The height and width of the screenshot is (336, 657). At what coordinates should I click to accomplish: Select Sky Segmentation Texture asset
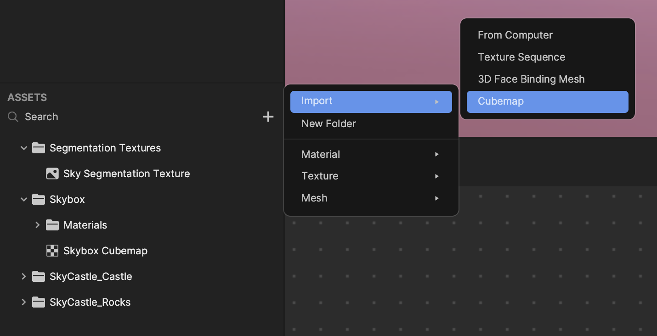click(127, 174)
